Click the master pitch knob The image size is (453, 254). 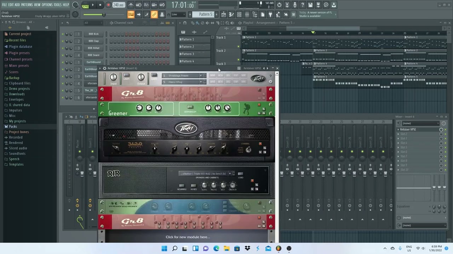tap(75, 14)
